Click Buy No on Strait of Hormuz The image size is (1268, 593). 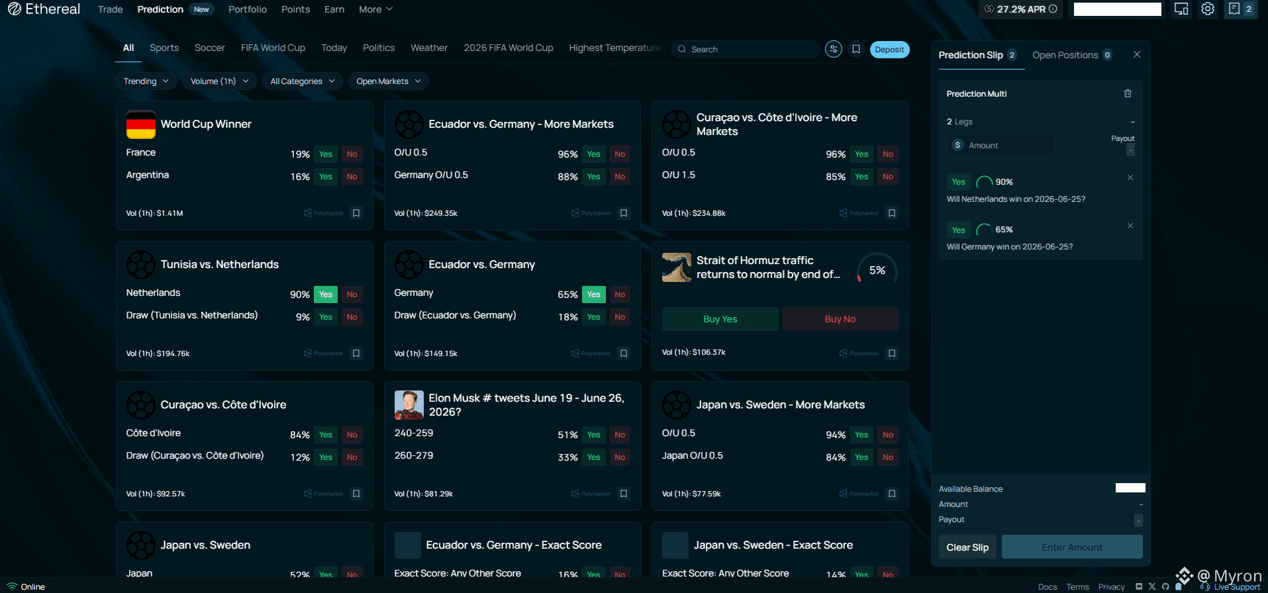pyautogui.click(x=840, y=319)
